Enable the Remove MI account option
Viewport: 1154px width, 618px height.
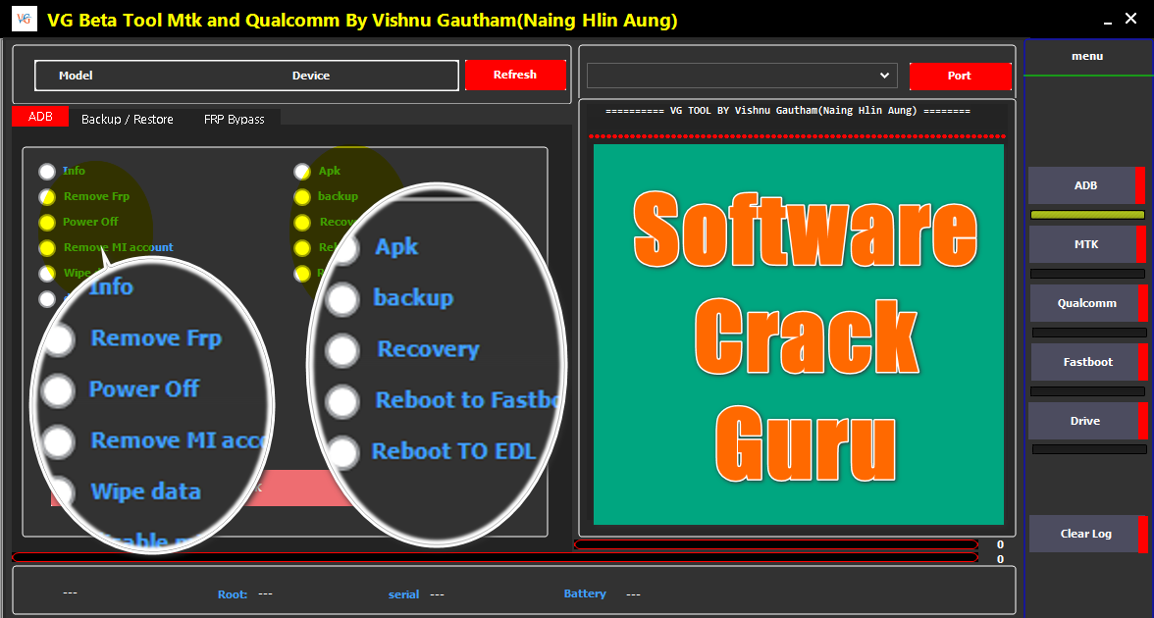coord(46,247)
